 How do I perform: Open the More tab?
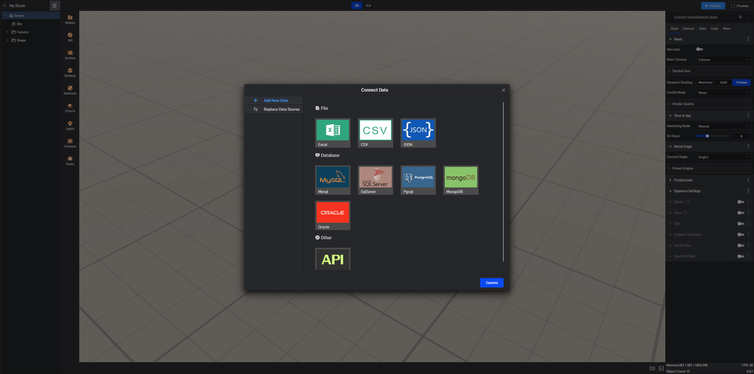tap(727, 29)
